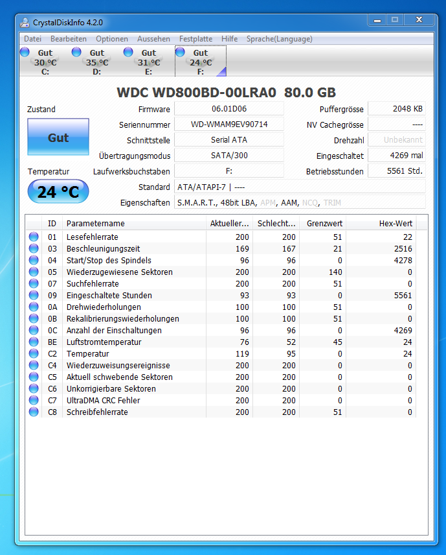This screenshot has height=555, width=446.
Task: Click the Laufwerksbuchstaben field F:
Action: pyautogui.click(x=229, y=171)
